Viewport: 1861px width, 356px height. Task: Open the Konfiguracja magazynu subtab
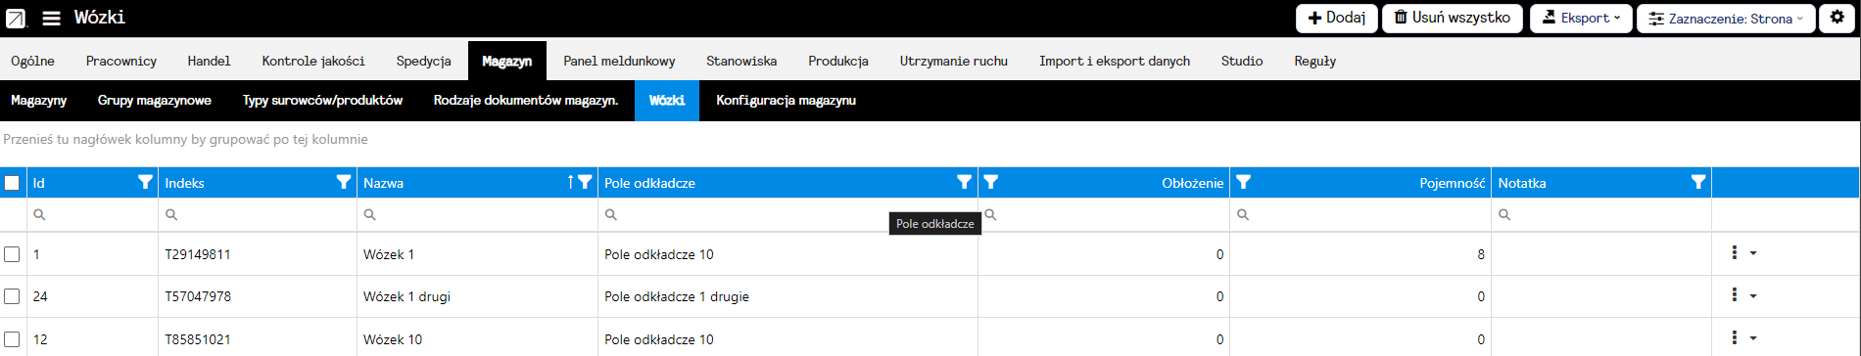[x=786, y=101]
